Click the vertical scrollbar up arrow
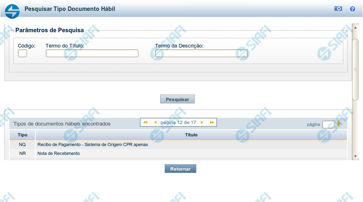363x202 pixels. click(x=355, y=26)
